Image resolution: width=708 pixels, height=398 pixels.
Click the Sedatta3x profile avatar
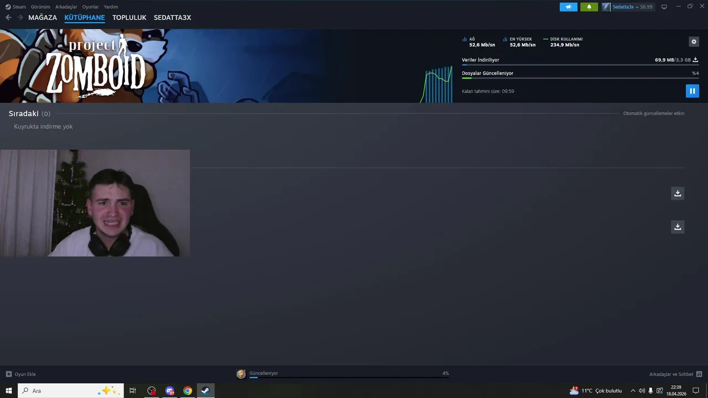pos(606,7)
